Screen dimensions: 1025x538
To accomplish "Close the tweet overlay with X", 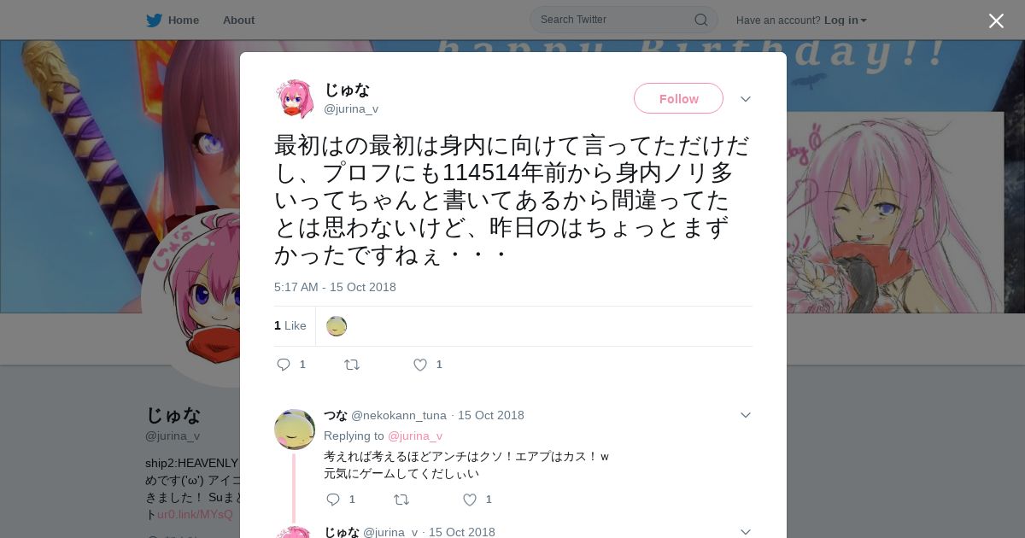I will 996,20.
